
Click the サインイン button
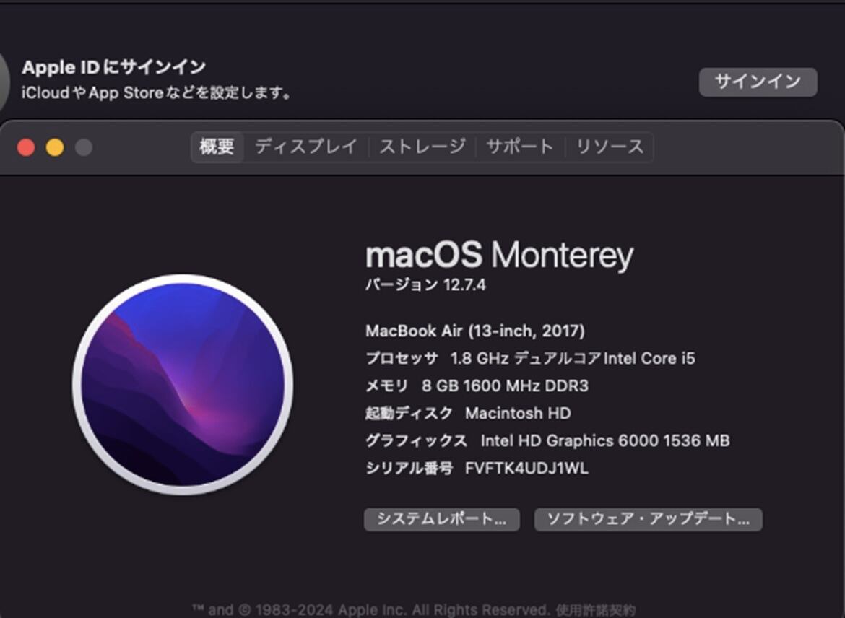pos(758,82)
